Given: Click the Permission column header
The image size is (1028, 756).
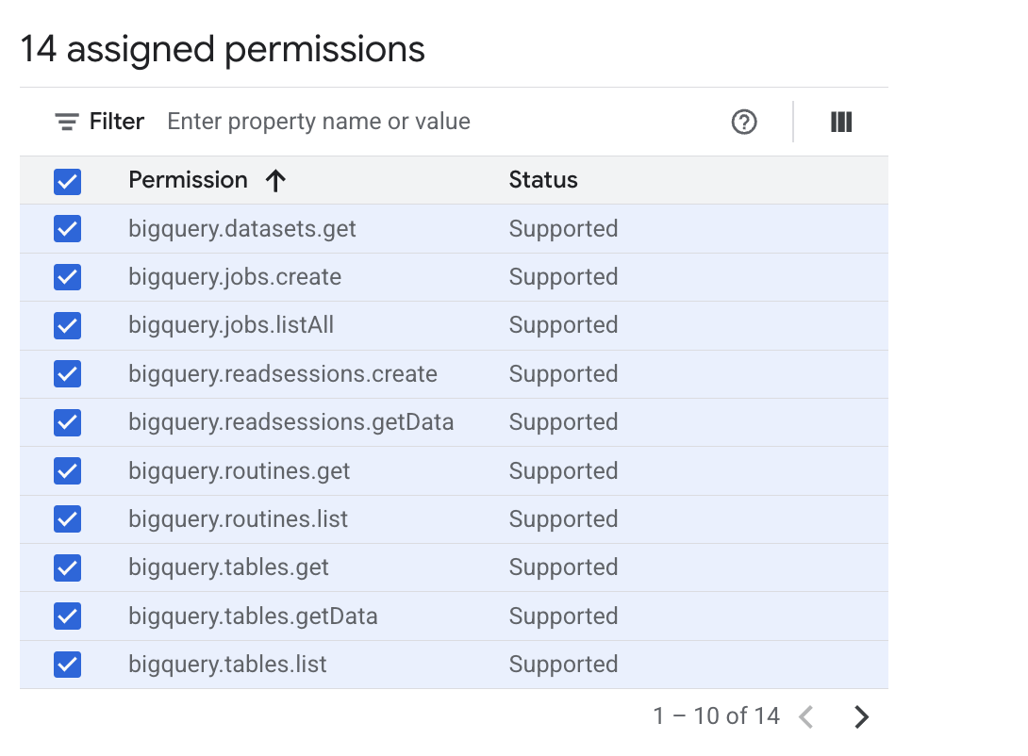Looking at the screenshot, I should coord(188,180).
